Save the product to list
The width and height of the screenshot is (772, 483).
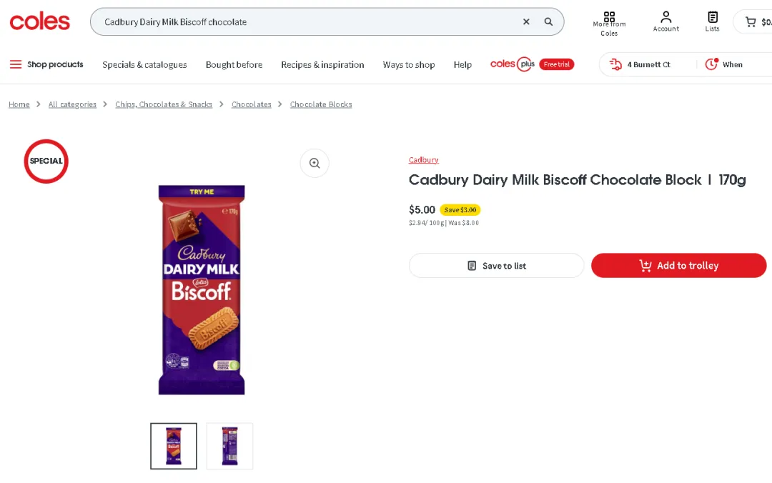click(x=496, y=266)
